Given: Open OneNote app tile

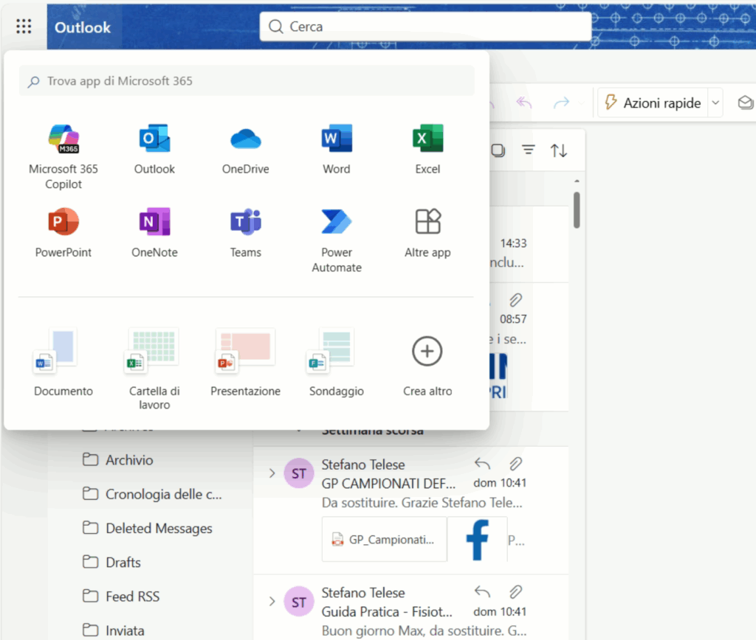Looking at the screenshot, I should pyautogui.click(x=154, y=232).
